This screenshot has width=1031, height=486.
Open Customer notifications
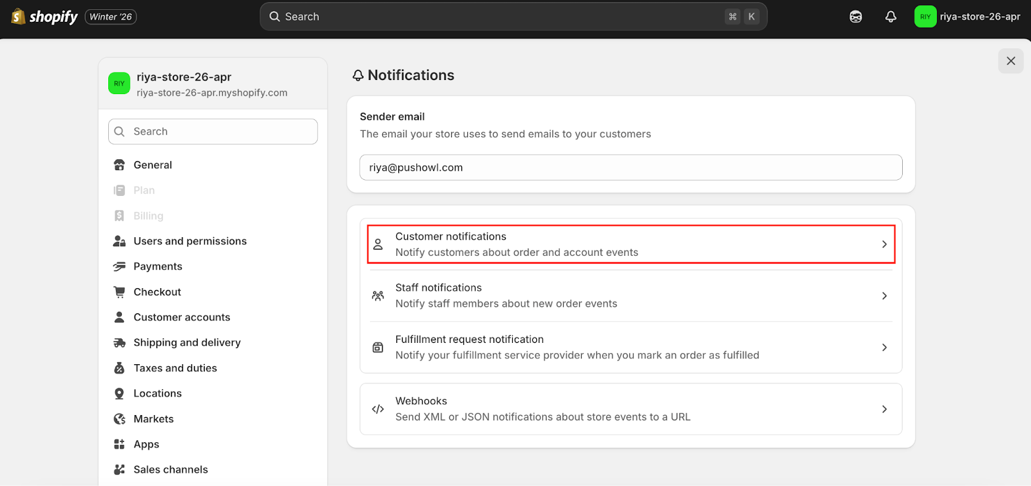point(631,244)
